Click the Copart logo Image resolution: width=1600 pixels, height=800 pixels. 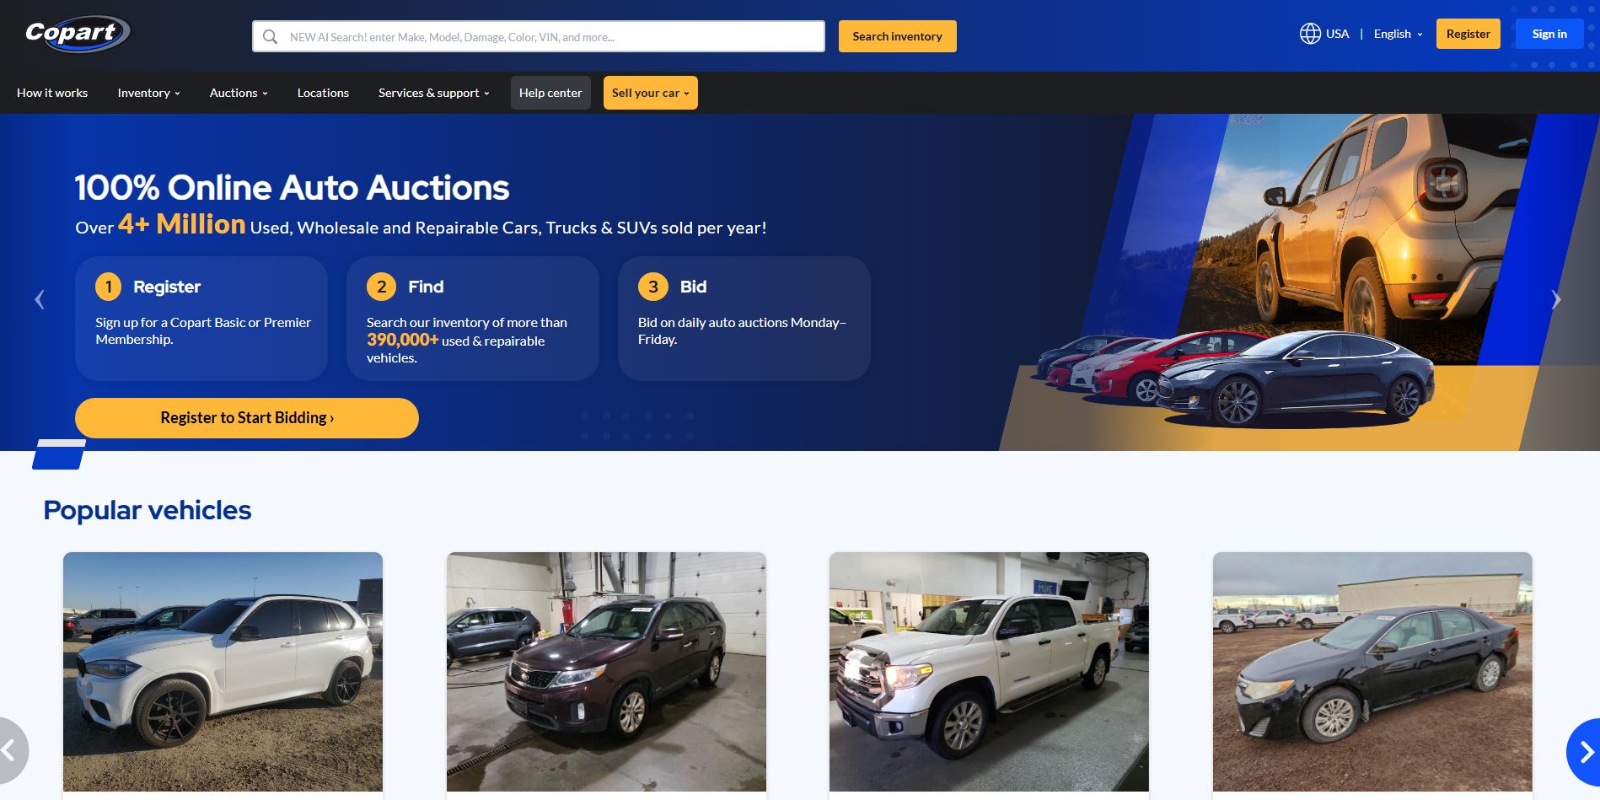(78, 34)
